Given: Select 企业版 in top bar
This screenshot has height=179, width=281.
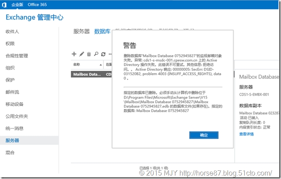Looking at the screenshot, I should coord(18,3).
